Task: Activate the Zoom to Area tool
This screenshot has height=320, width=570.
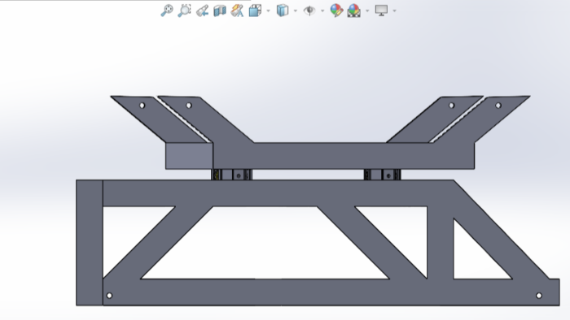Action: click(x=184, y=11)
